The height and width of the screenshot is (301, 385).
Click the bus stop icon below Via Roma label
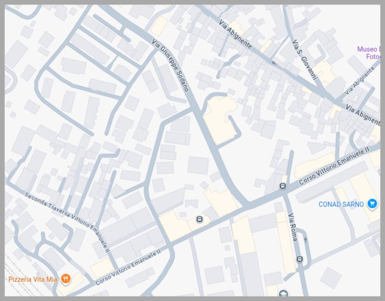click(x=299, y=259)
